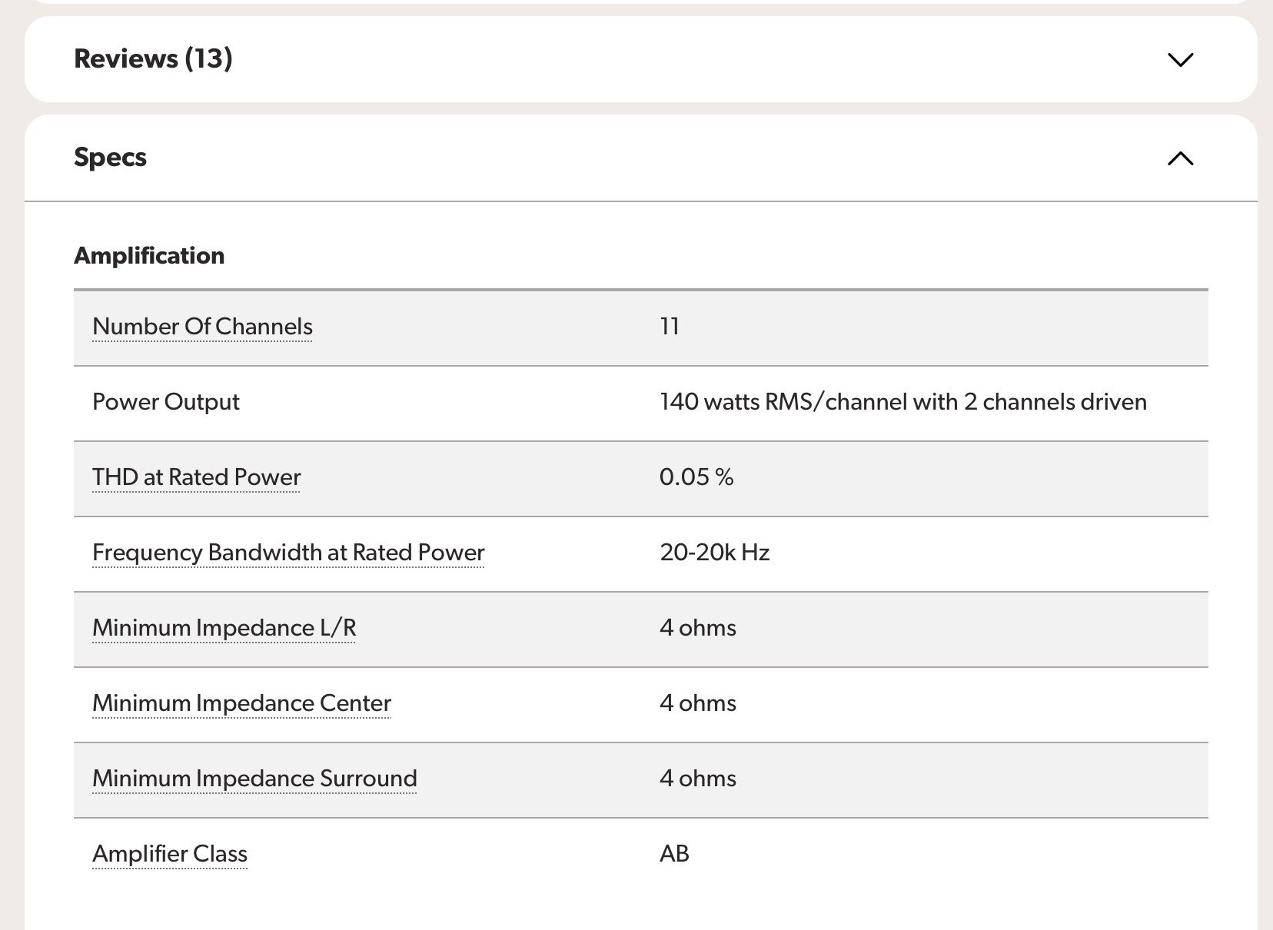This screenshot has height=930, width=1273.
Task: Click the AB amplifier class value
Action: (x=674, y=854)
